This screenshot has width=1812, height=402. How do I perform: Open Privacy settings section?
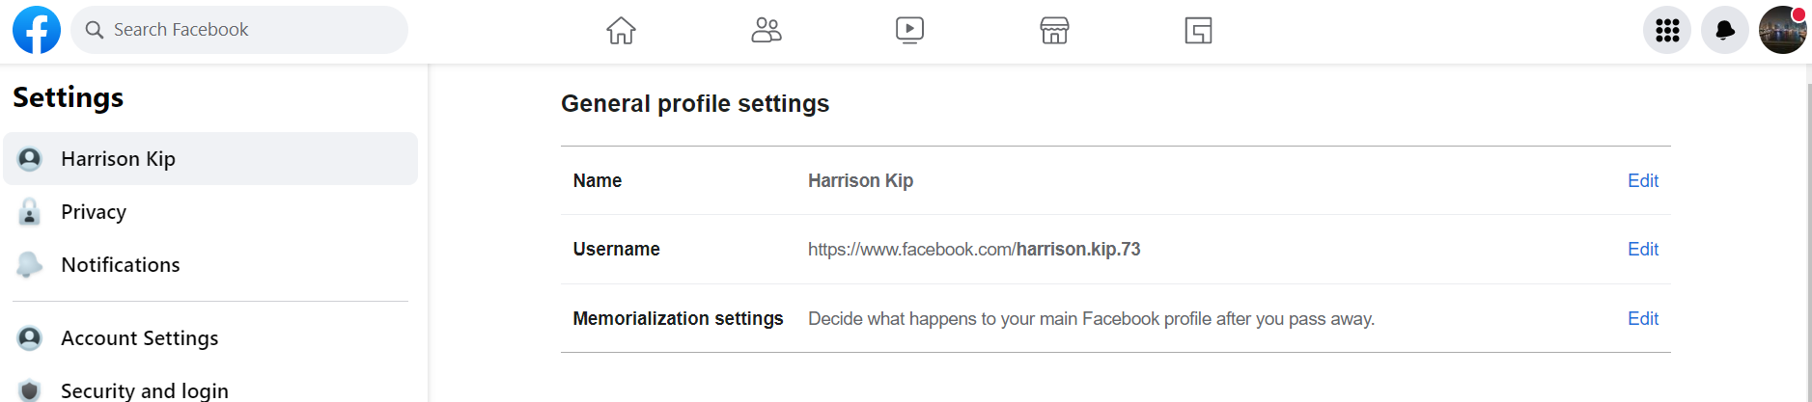pos(94,212)
